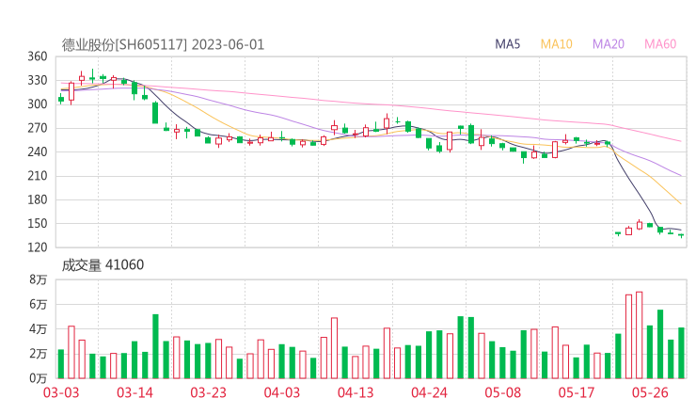Select the 05-08 date axis label

coord(502,392)
